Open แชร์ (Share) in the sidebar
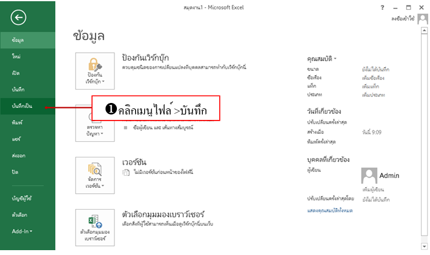The width and height of the screenshot is (430, 255). coord(27,139)
